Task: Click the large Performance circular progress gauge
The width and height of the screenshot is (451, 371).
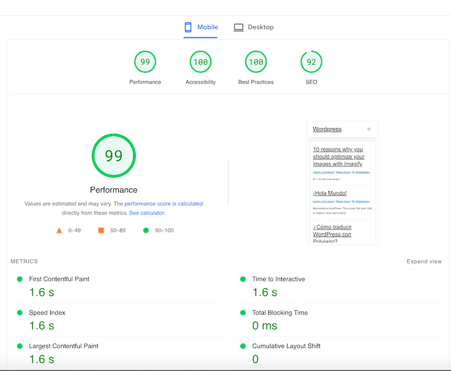Action: [x=114, y=155]
